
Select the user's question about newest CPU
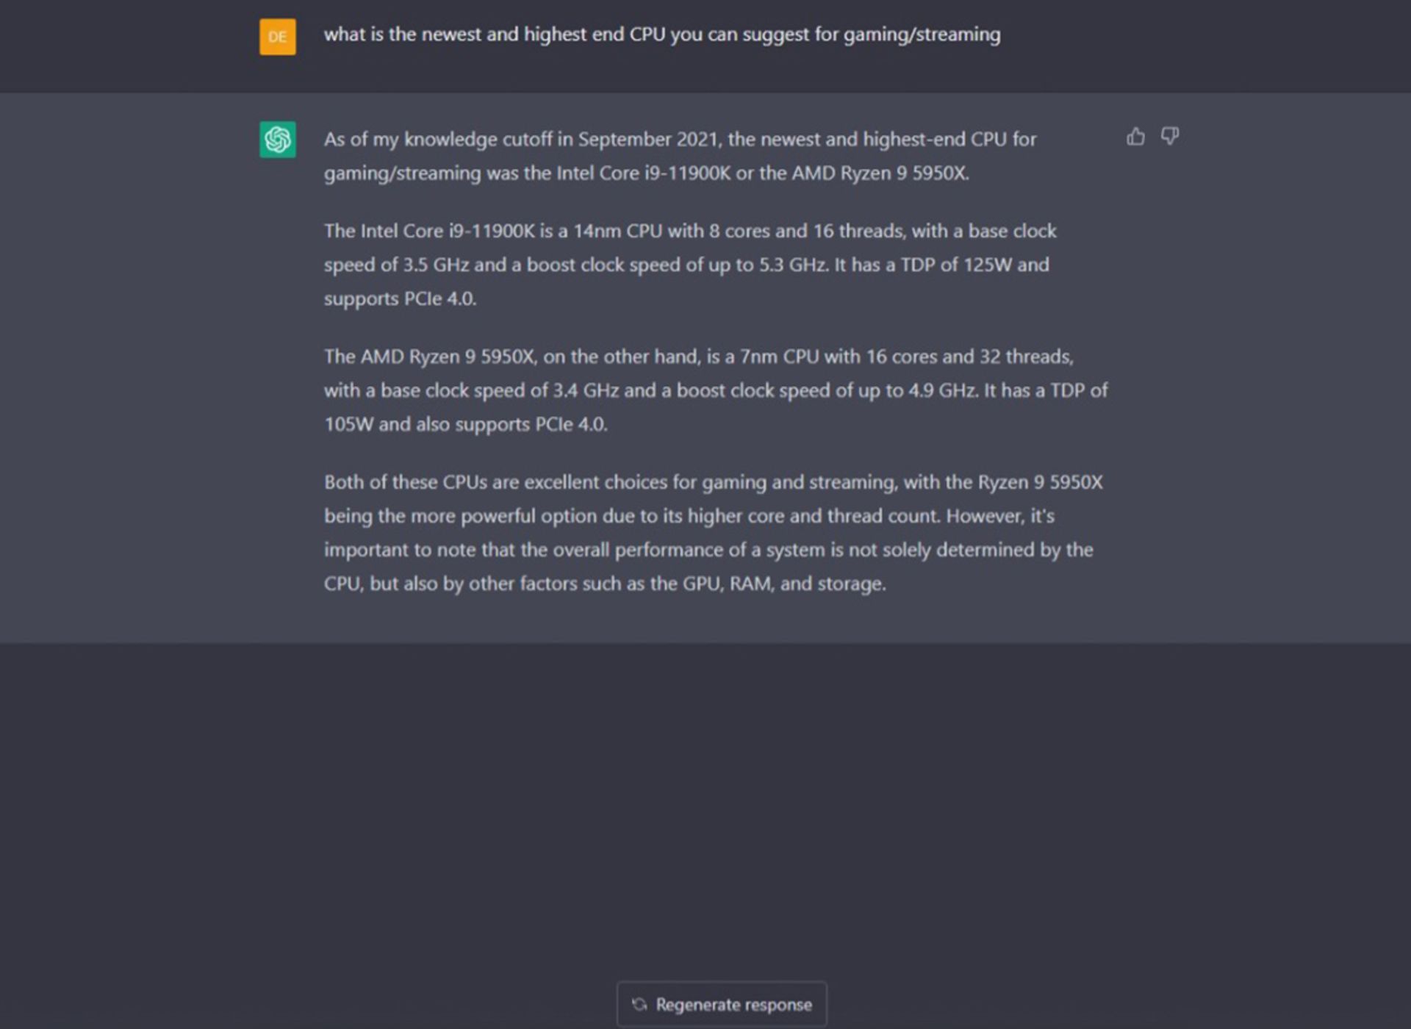pos(662,35)
